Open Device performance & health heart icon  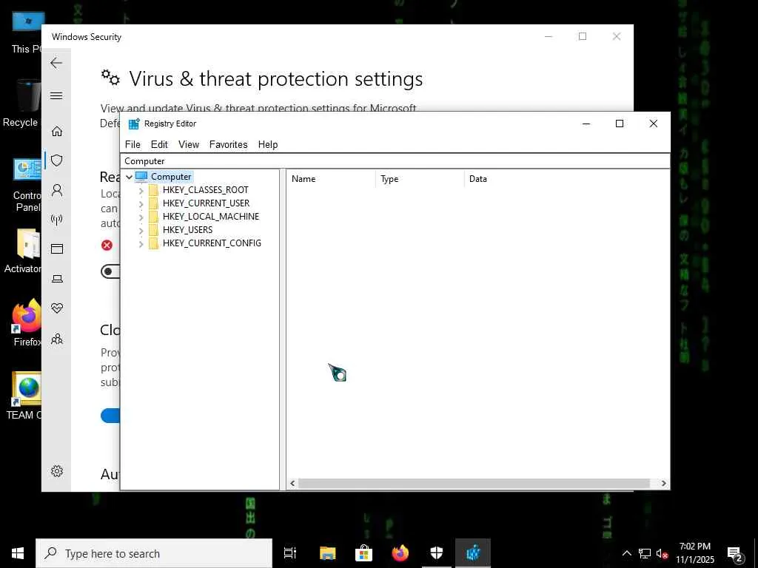pyautogui.click(x=56, y=308)
